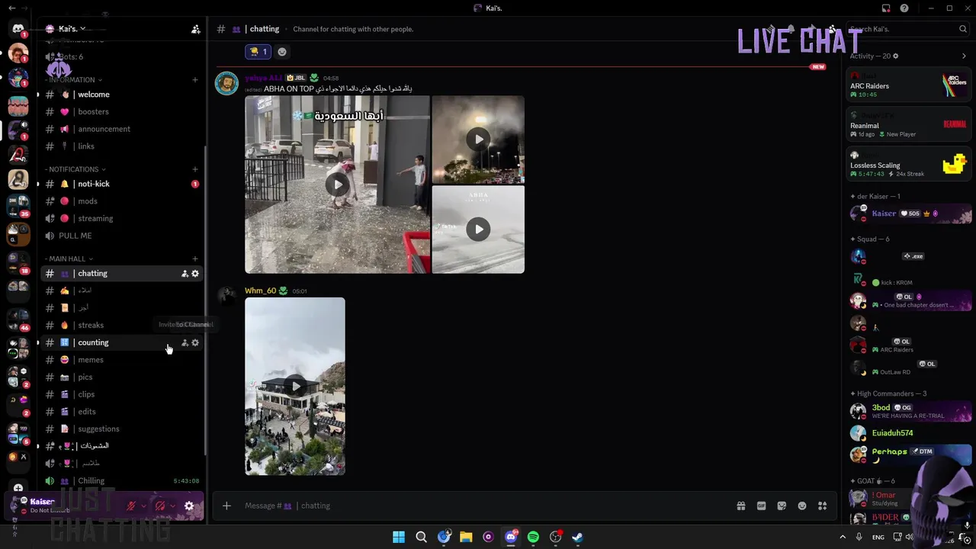Open the memes channel

point(122,360)
